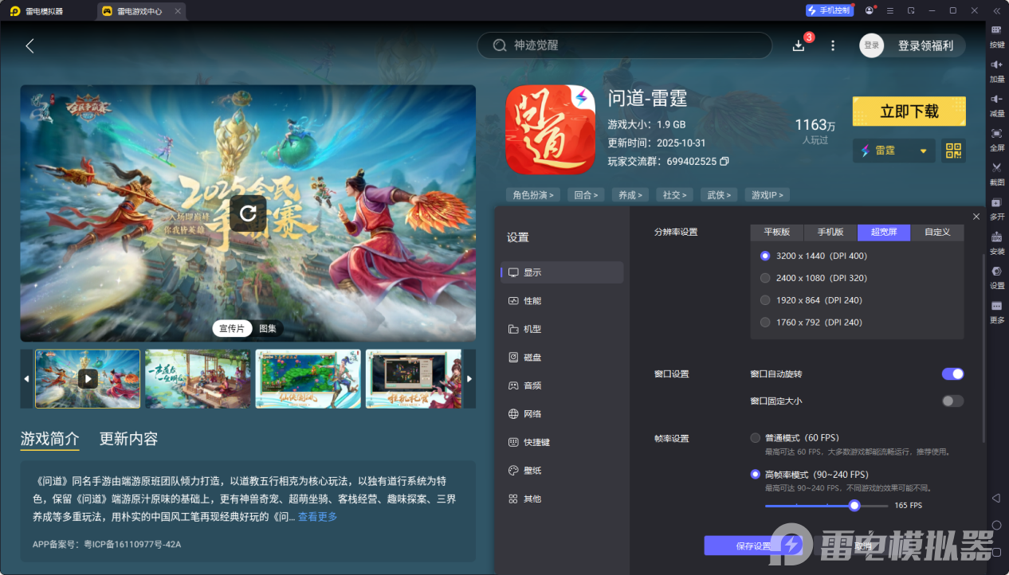This screenshot has width=1009, height=575.
Task: Open the three-dot more options menu
Action: click(833, 45)
